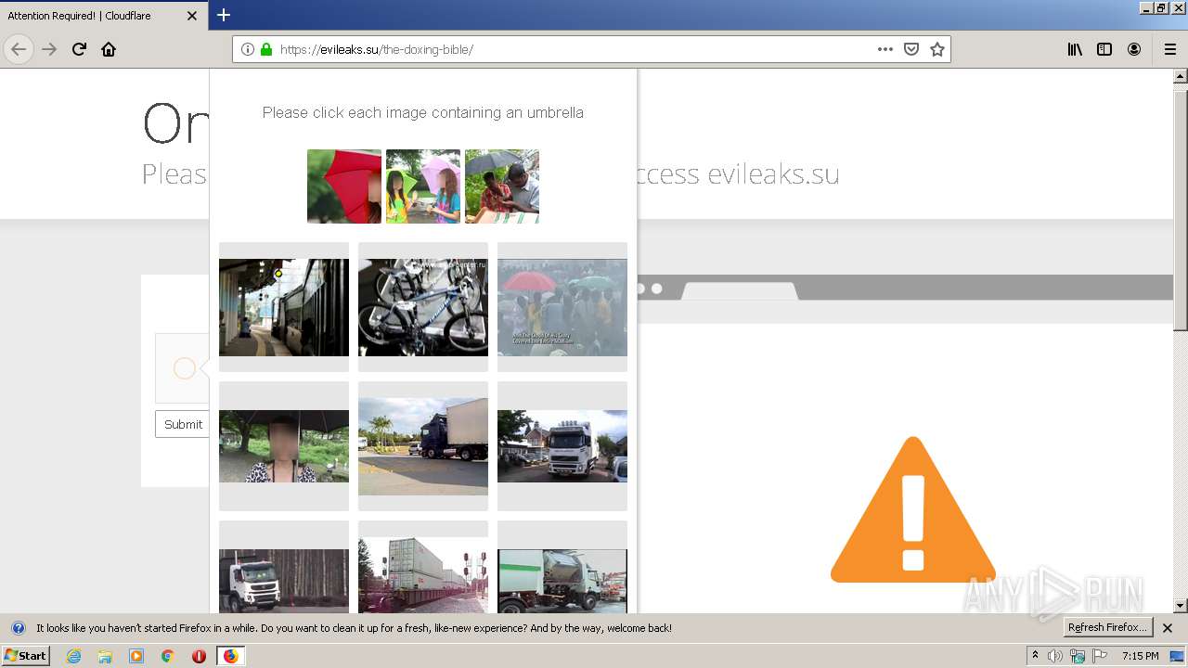
Task: Select crowd with red umbrella image
Action: 562,307
